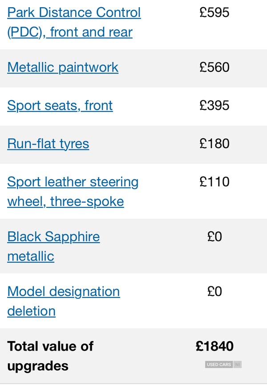This screenshot has height=389, width=267.
Task: Click the USED CARS watermark logo
Action: (219, 364)
